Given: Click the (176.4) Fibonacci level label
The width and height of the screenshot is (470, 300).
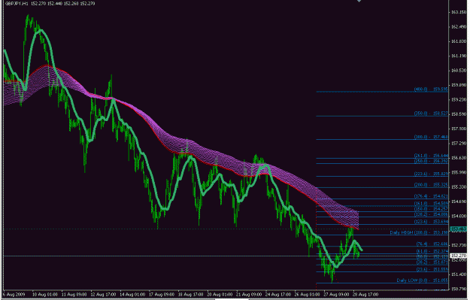Looking at the screenshot, I should pyautogui.click(x=431, y=196).
